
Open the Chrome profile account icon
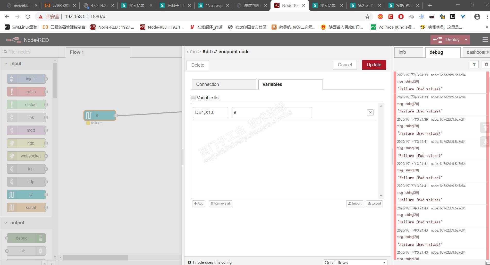point(477,17)
